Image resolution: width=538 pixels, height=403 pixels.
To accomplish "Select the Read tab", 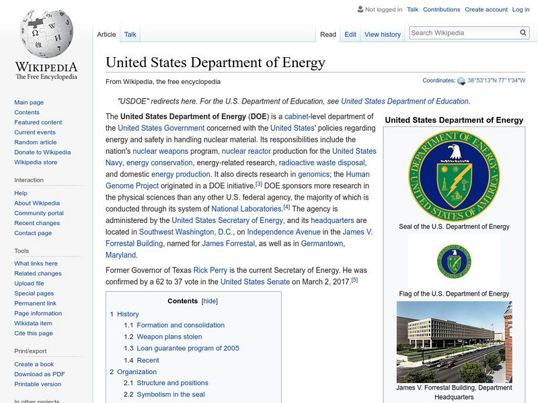I will pyautogui.click(x=328, y=34).
